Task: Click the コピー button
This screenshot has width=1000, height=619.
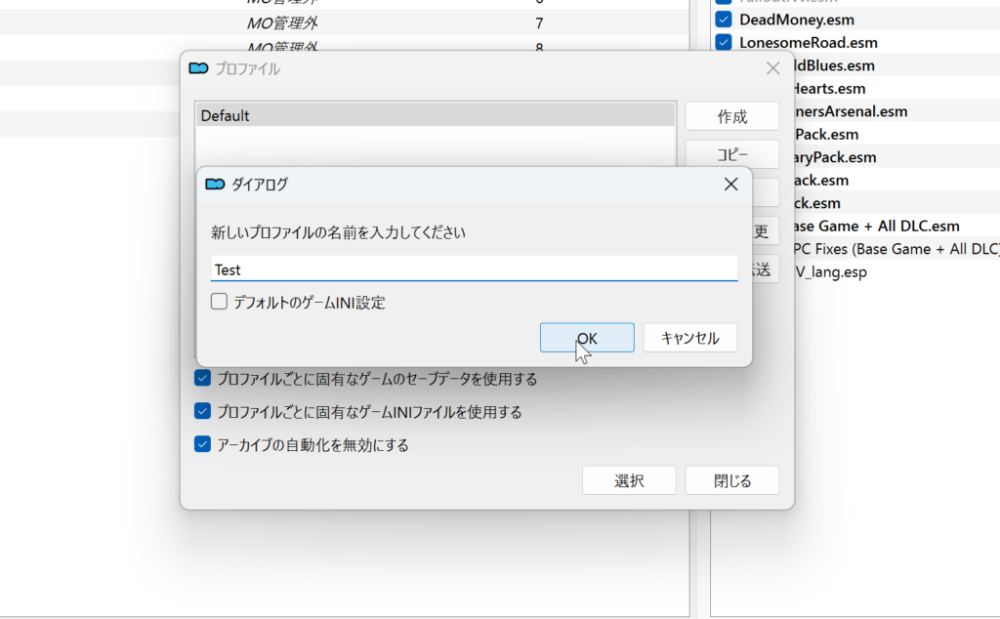Action: pos(731,154)
